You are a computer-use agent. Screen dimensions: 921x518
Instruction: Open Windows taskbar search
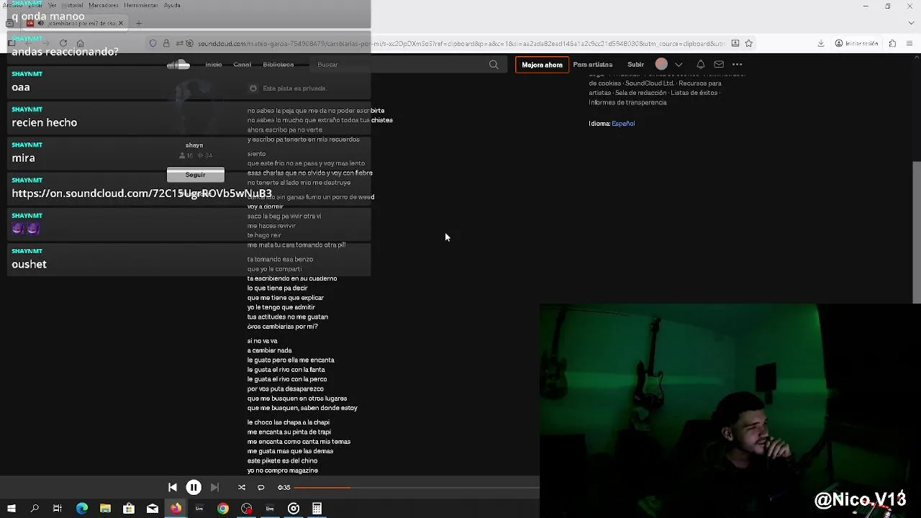click(35, 509)
